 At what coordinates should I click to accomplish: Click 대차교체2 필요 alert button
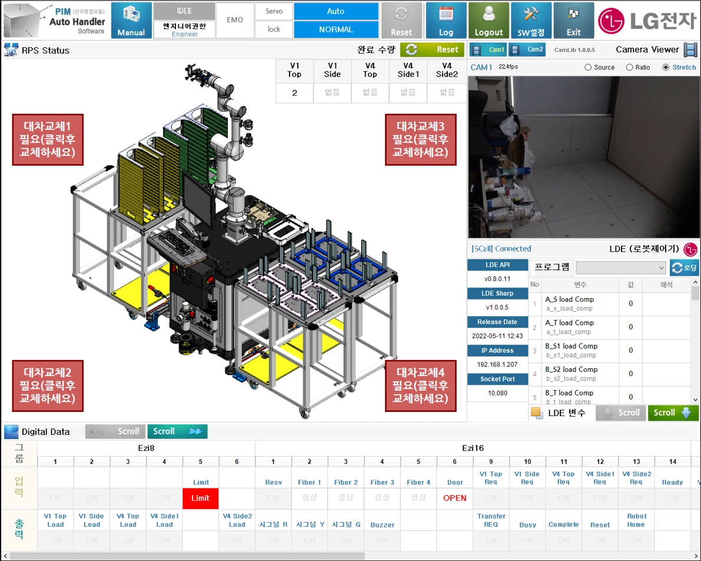(x=48, y=386)
